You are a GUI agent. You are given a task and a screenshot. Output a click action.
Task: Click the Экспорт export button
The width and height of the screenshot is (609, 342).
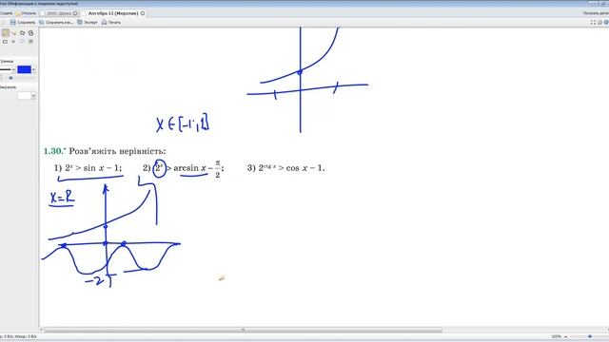click(x=88, y=23)
